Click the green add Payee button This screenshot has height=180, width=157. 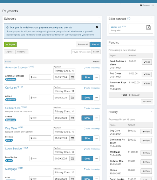[11, 44]
